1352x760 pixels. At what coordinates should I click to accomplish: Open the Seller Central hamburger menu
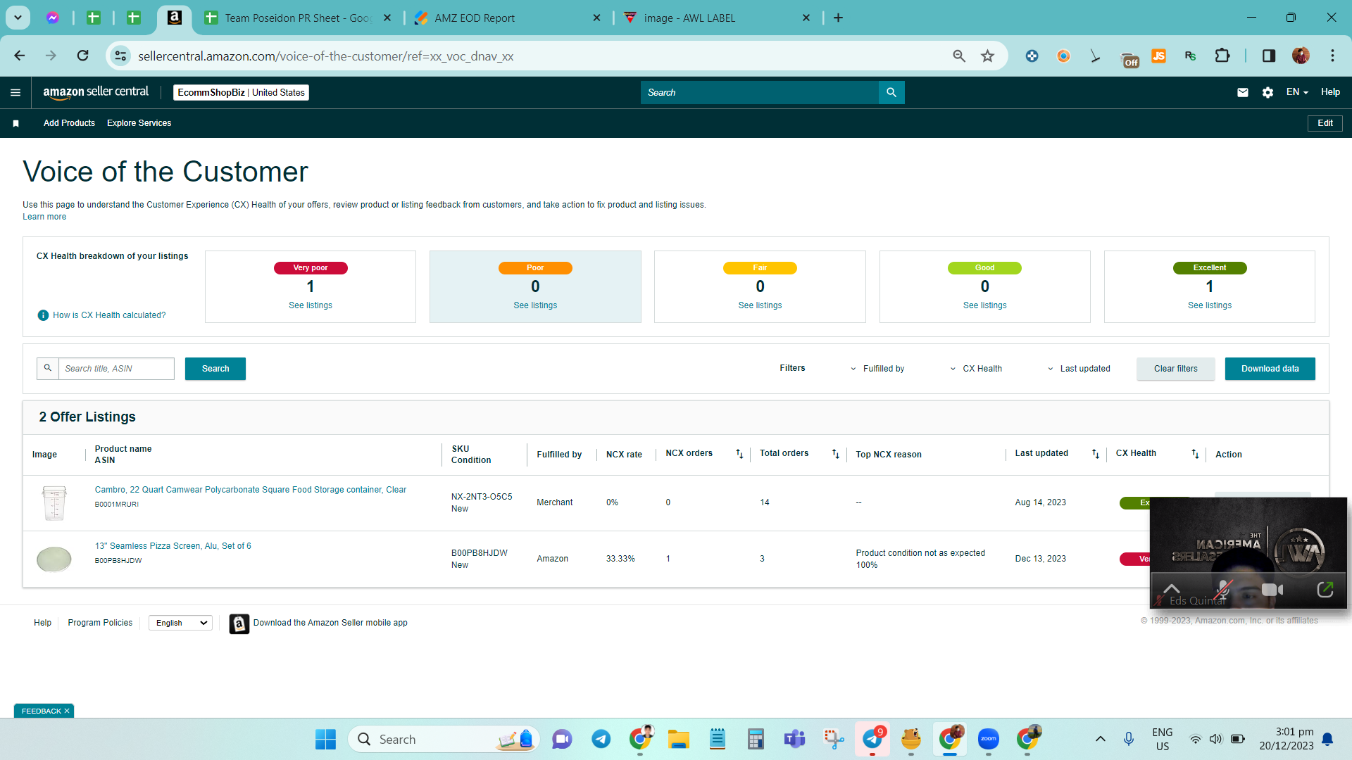coord(15,92)
